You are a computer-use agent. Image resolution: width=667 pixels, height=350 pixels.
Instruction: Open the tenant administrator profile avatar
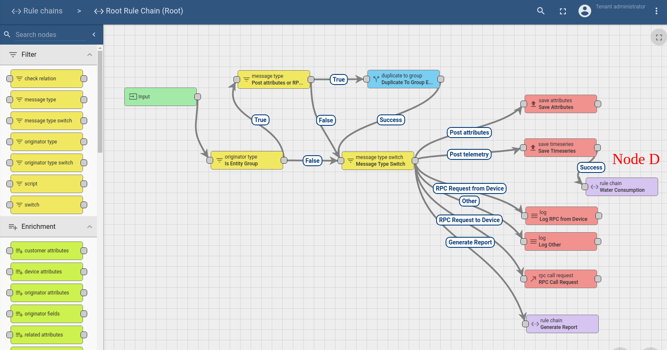pos(585,11)
